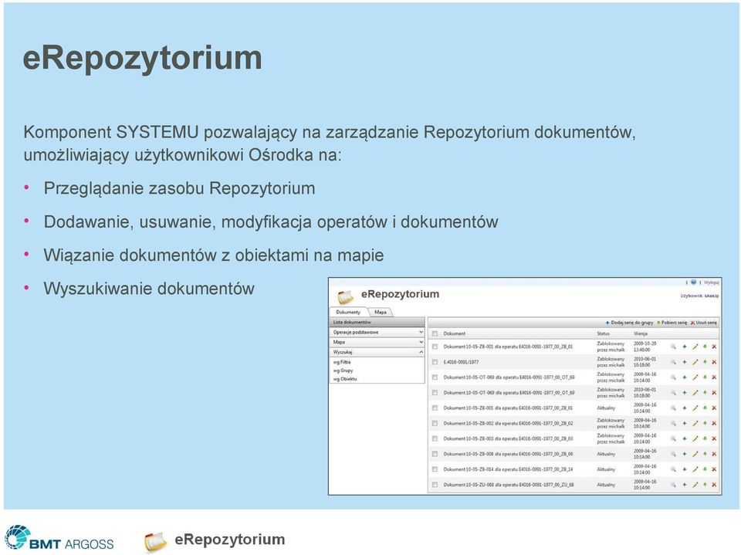This screenshot has width=741, height=555.
Task: Tick the select-all checkbox in Dokument header
Action: point(435,333)
